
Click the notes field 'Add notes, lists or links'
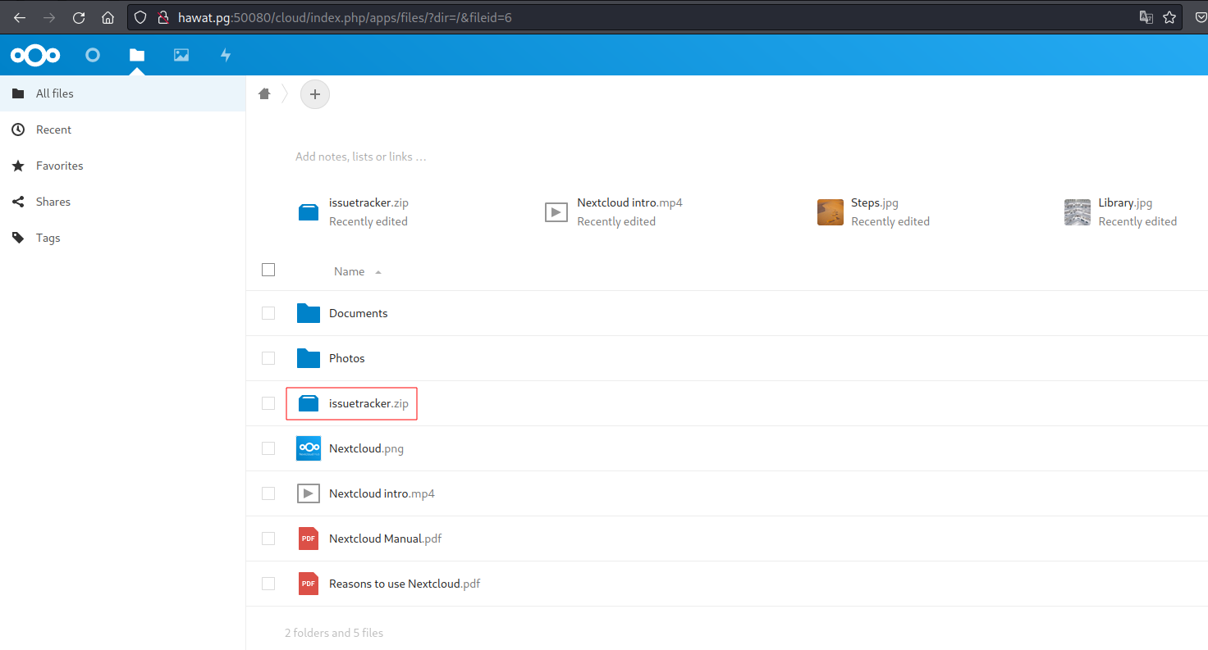pos(361,157)
